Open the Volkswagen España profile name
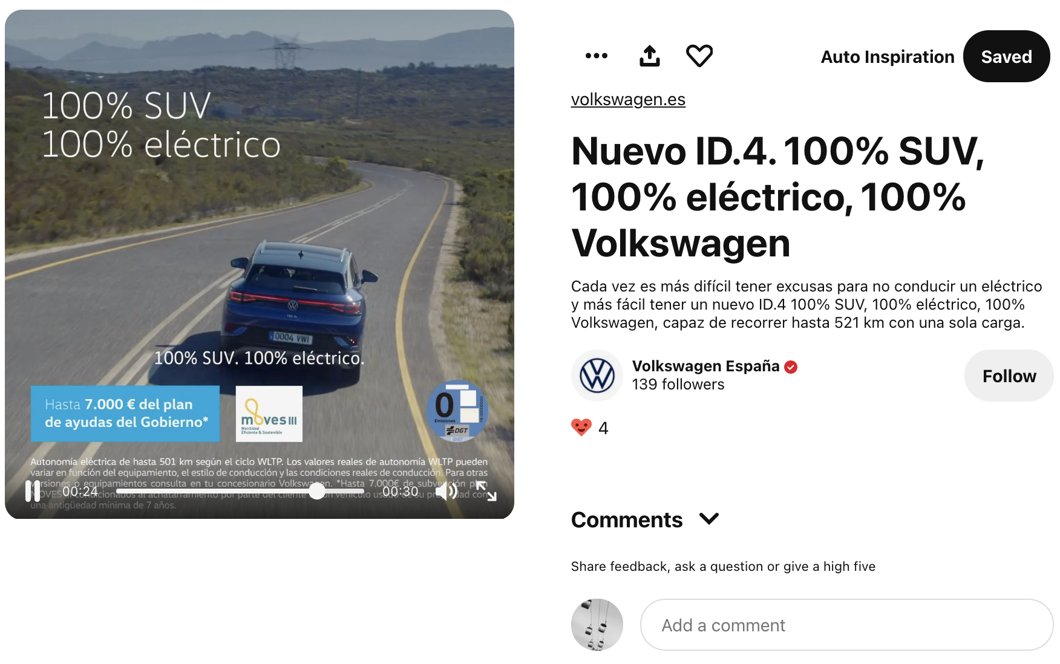 click(705, 366)
